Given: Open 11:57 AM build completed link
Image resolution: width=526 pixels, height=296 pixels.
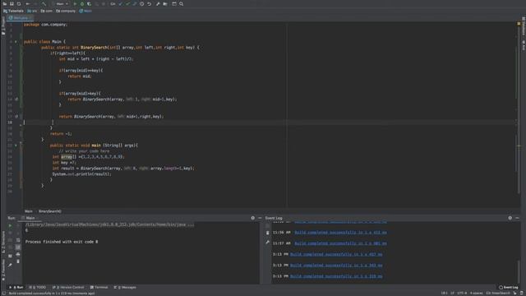Looking at the screenshot, I should click(340, 243).
